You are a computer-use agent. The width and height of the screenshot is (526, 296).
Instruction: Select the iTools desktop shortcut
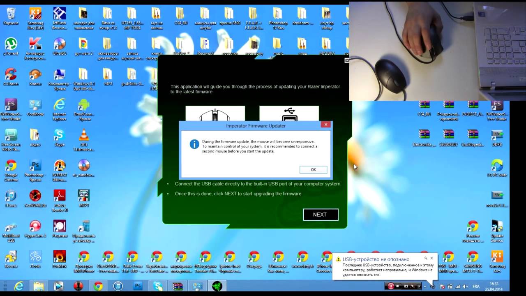(x=35, y=259)
